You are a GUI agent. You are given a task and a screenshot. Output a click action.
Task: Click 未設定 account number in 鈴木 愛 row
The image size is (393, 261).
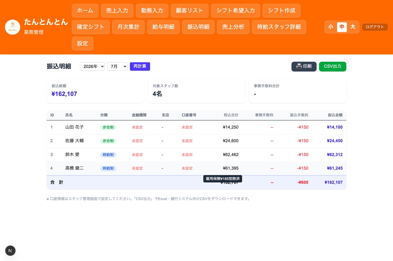(187, 155)
